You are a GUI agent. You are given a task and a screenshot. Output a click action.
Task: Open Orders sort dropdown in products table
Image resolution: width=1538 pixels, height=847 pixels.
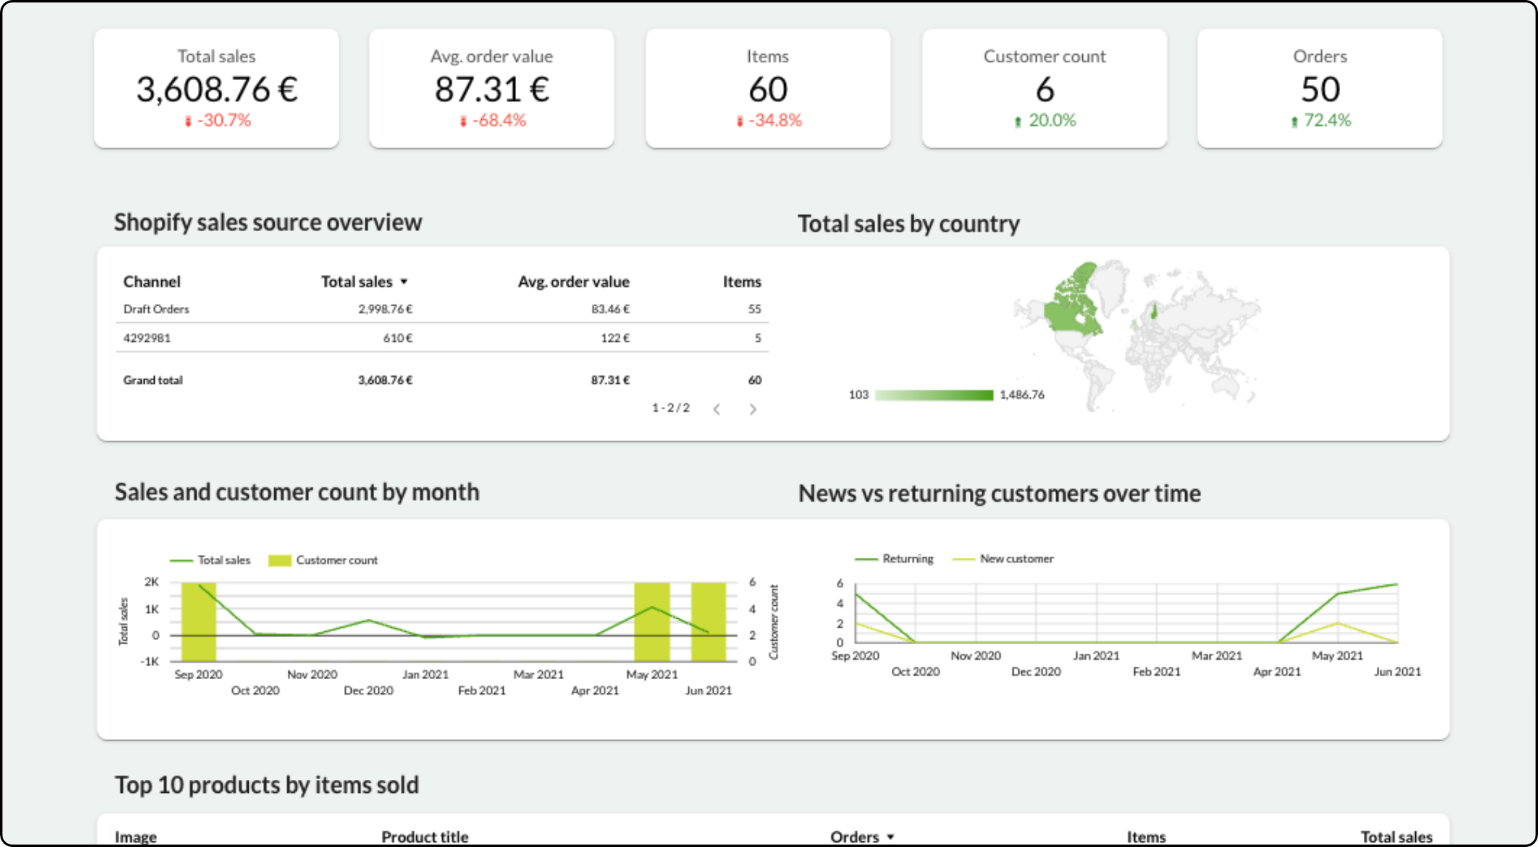click(891, 837)
